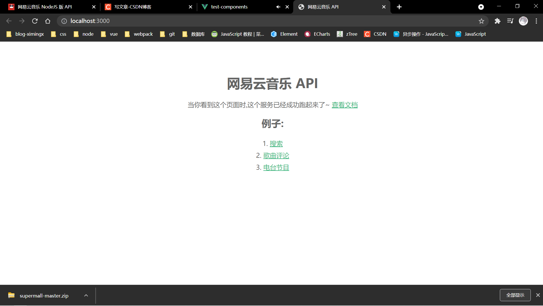Screen dimensions: 543x306
Task: Open the JavaScript 教程 bookmark
Action: (x=238, y=34)
